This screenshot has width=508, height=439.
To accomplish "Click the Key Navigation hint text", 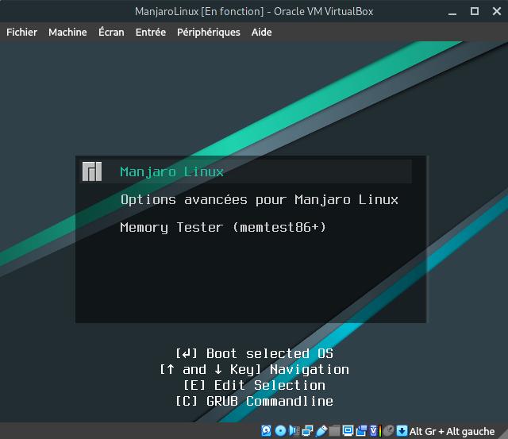I will coord(254,369).
